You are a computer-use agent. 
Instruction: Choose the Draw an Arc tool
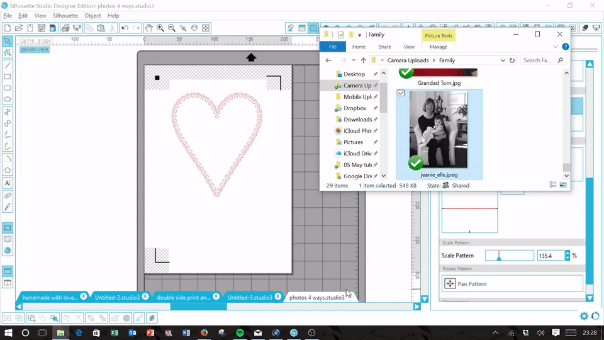tap(8, 159)
